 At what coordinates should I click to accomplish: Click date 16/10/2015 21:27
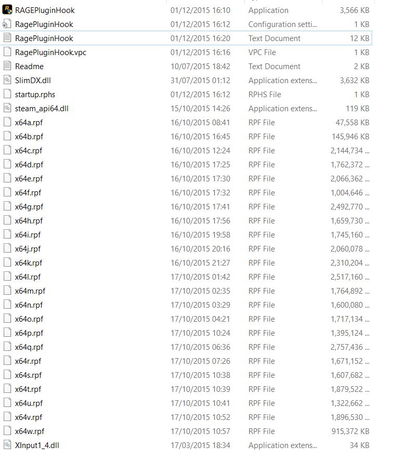click(200, 263)
